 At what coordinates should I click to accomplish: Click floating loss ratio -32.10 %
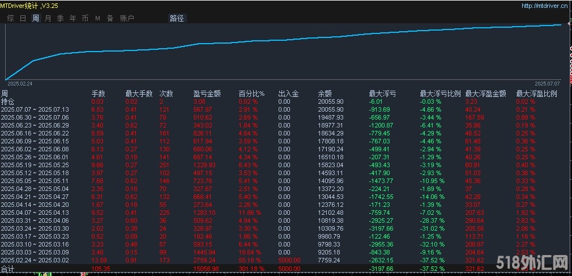432,244
